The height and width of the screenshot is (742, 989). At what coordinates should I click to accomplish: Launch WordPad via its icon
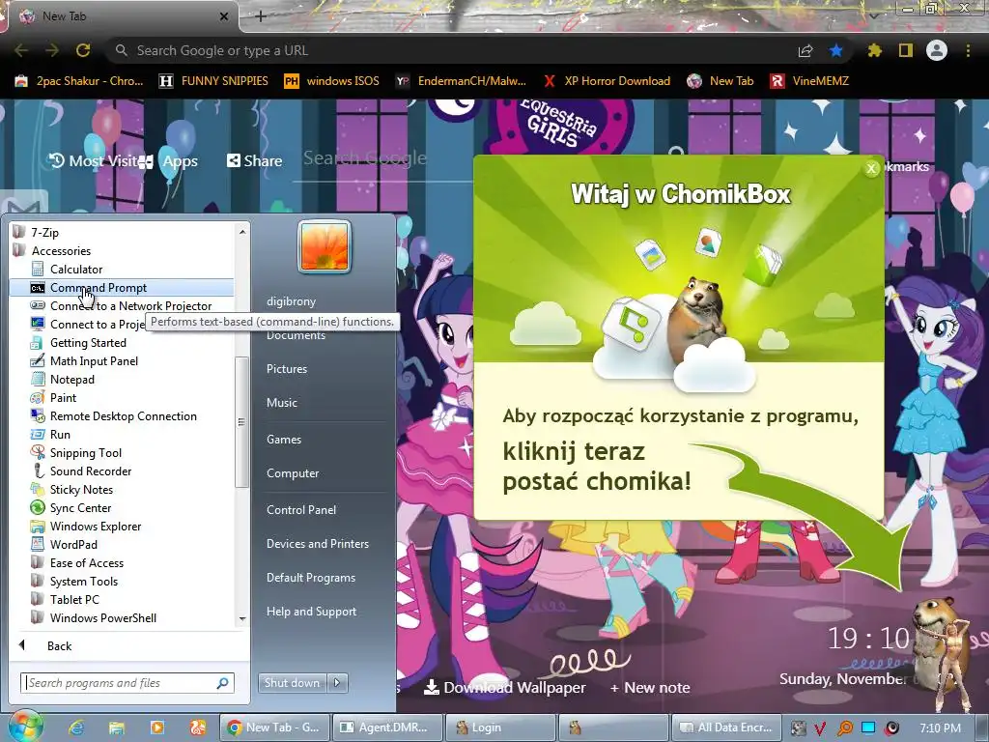click(38, 545)
